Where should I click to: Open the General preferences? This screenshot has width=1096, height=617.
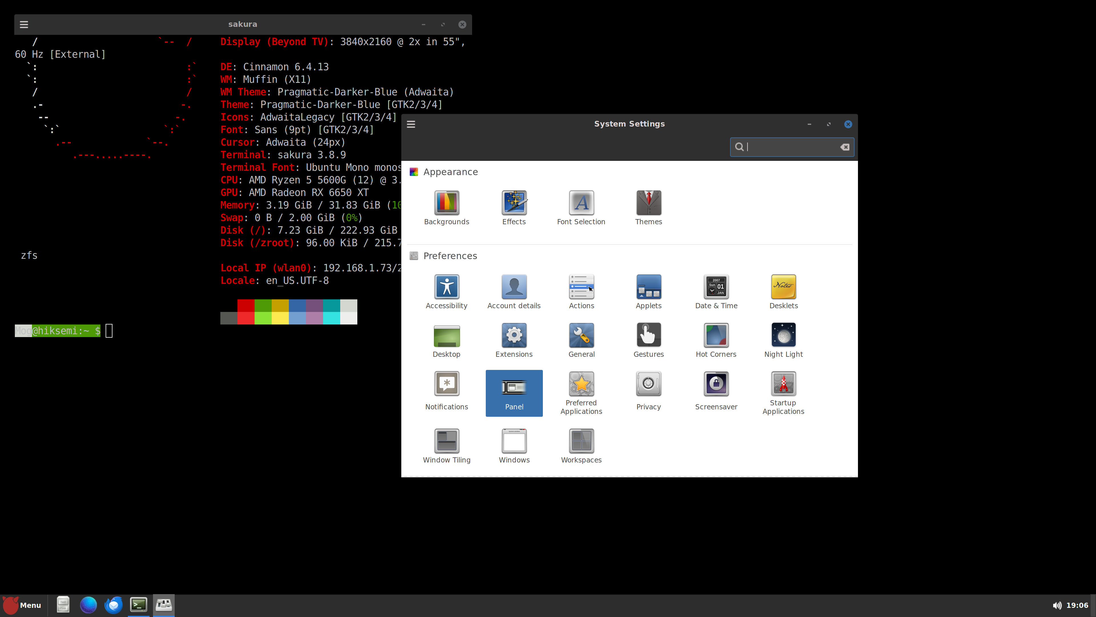pos(581,340)
